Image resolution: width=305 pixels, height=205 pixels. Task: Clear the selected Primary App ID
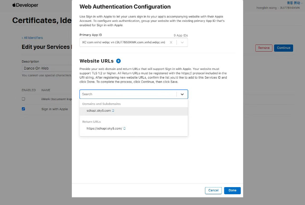(x=171, y=43)
